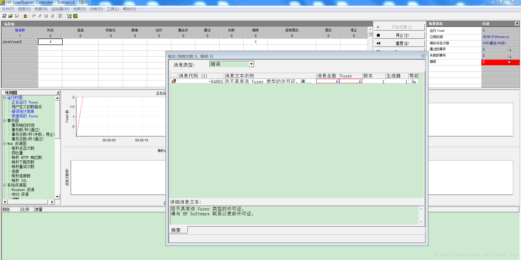Open the 结果(R) menu
The height and width of the screenshot is (260, 521).
pyautogui.click(x=80, y=9)
